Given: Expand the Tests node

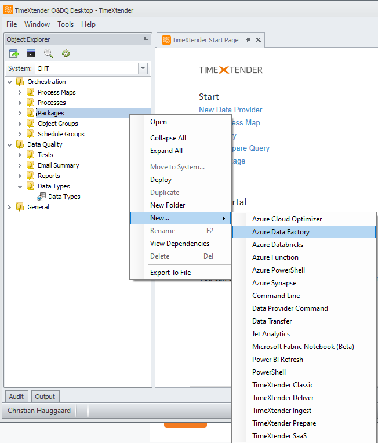Looking at the screenshot, I should (20, 155).
